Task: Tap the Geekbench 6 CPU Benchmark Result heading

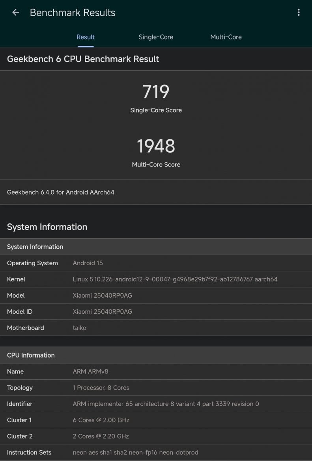Action: (x=83, y=59)
